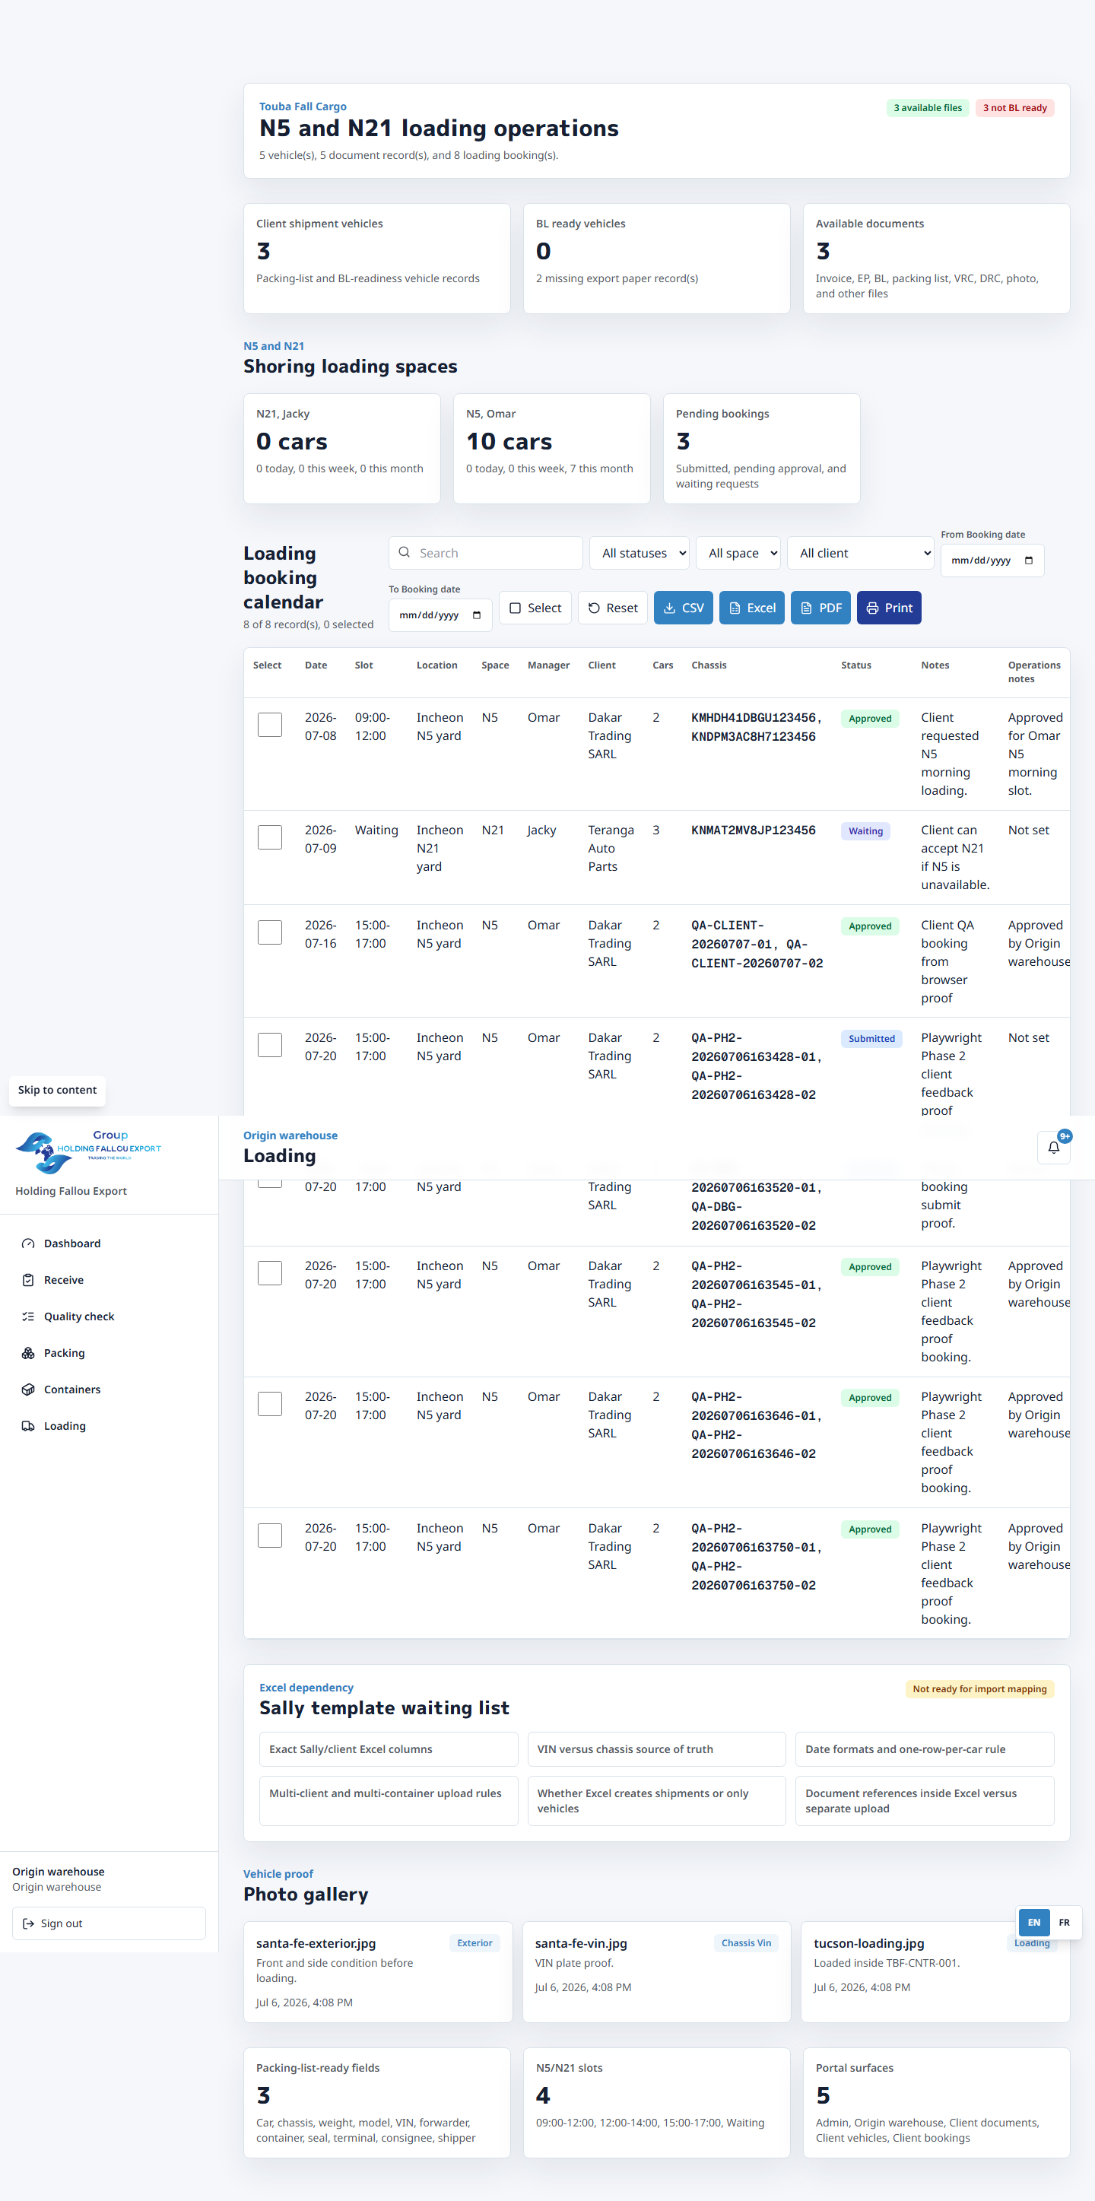Click the magnifier icon in Search box

[x=405, y=553]
